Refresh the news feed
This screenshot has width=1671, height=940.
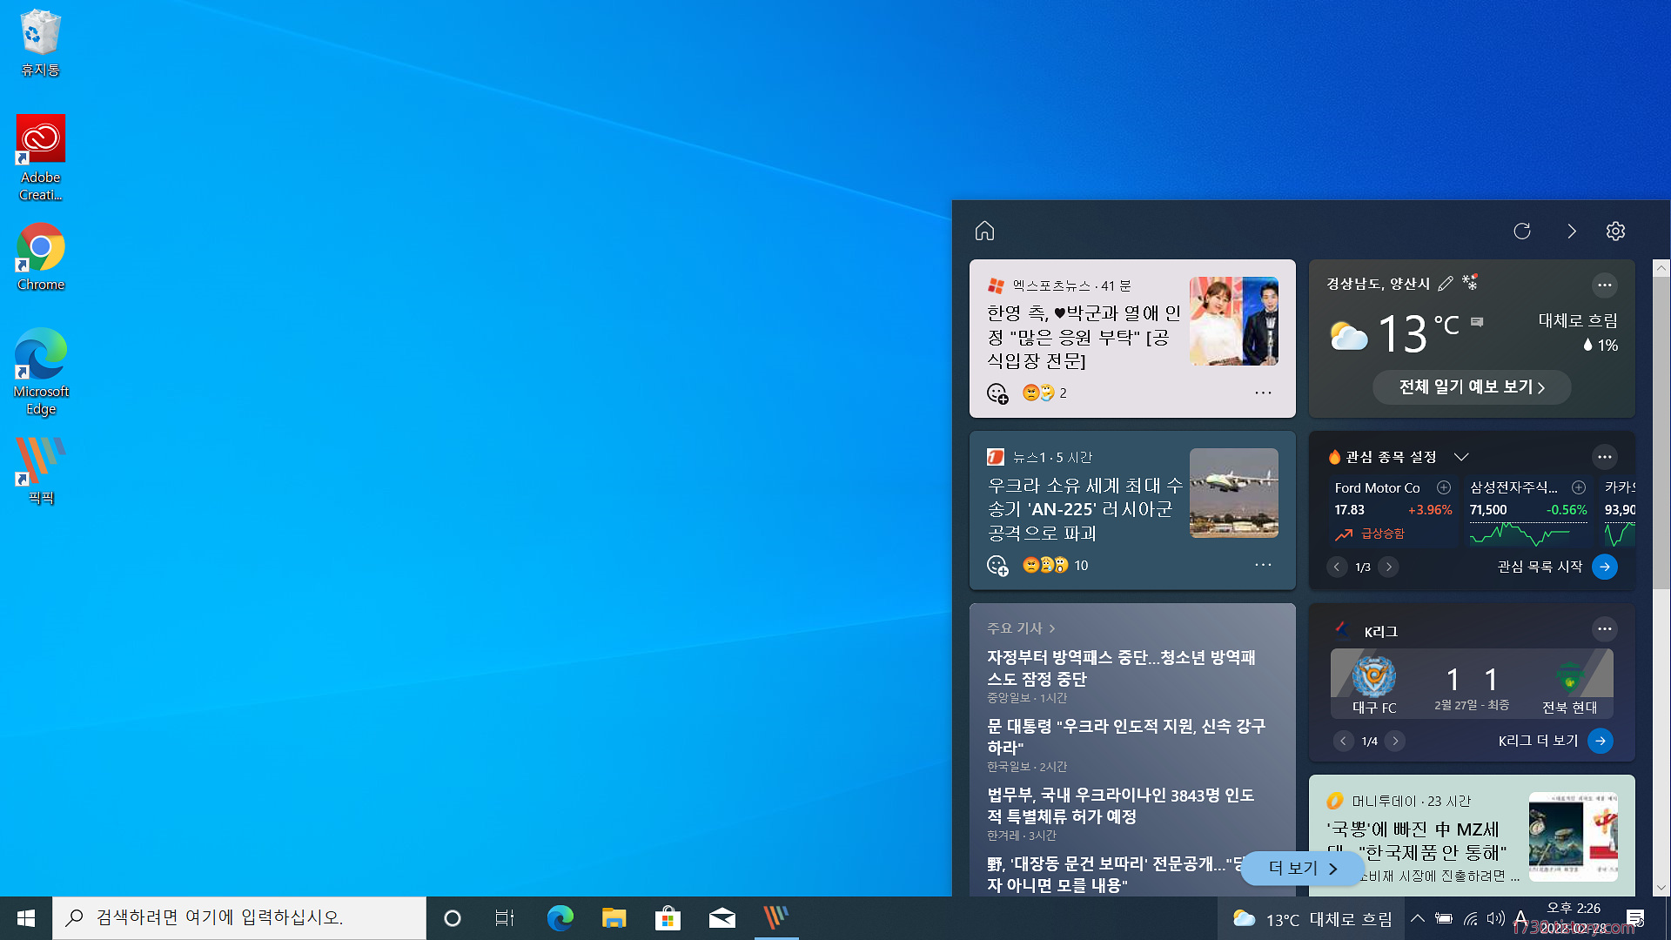(x=1521, y=231)
